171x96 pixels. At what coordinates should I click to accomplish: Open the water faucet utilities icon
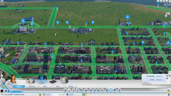pos(77,90)
